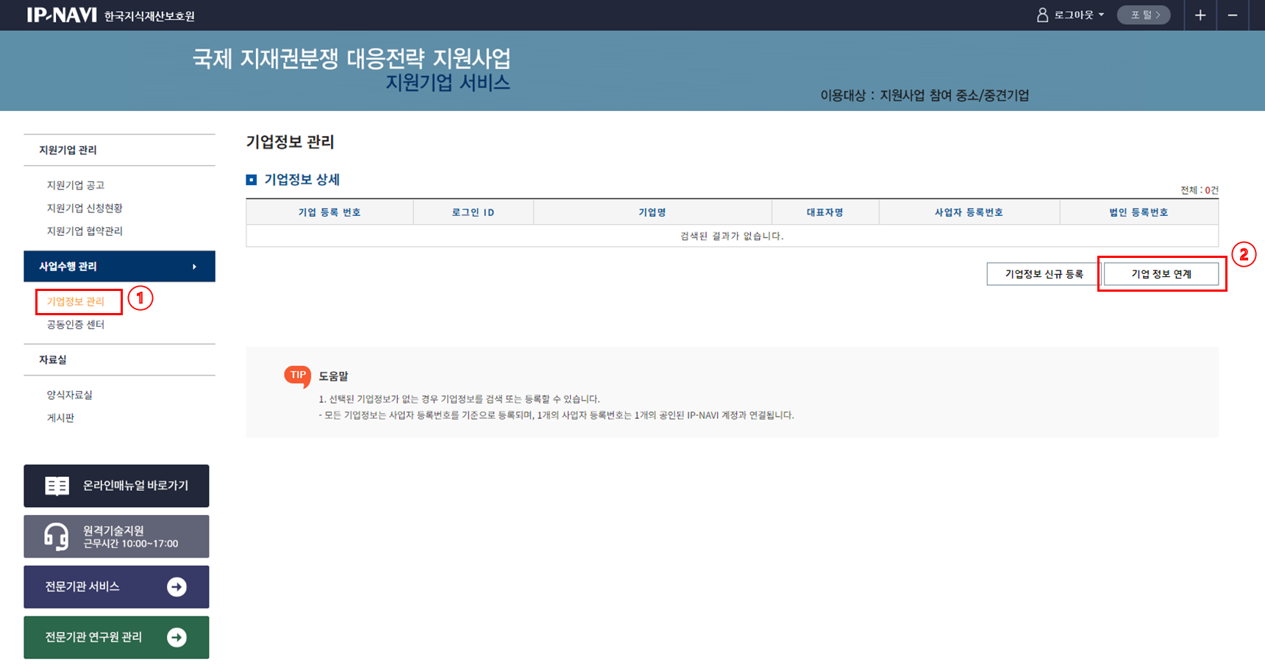Expand the 사업수행 관리 section arrow

tap(194, 267)
